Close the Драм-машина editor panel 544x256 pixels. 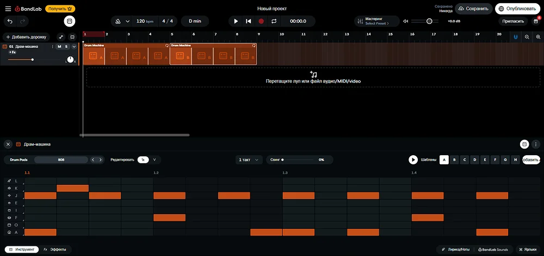[8, 144]
